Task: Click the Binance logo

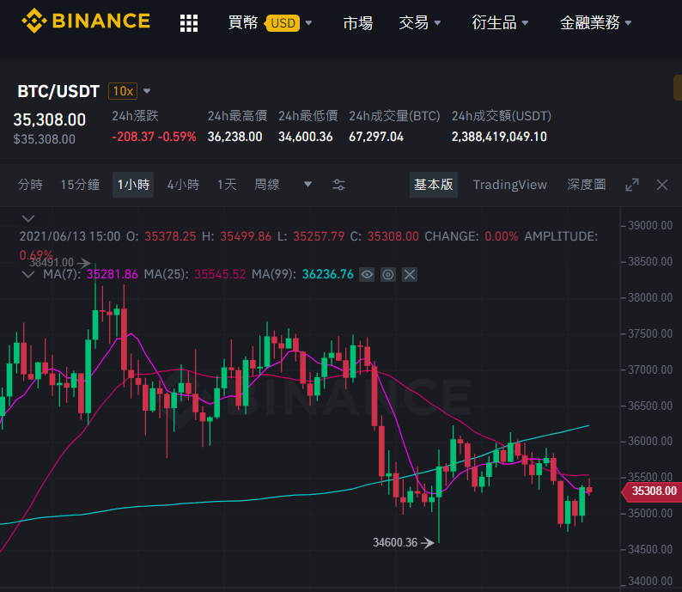Action: coord(86,21)
